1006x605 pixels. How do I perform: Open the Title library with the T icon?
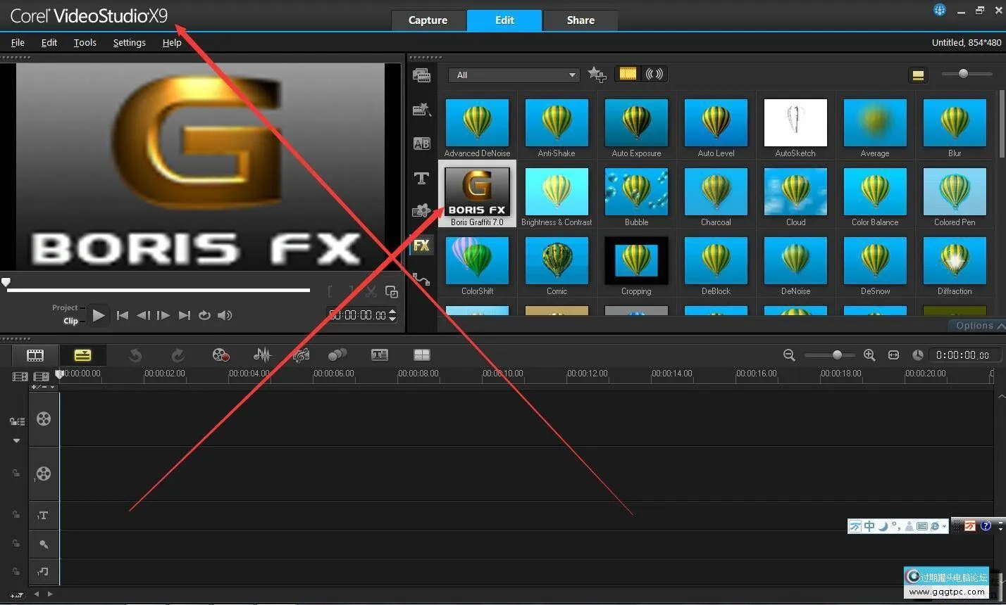coord(421,179)
